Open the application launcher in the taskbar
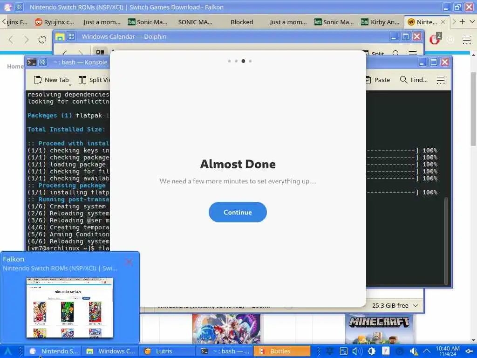Viewport: 477px width, 358px height. coord(7,351)
